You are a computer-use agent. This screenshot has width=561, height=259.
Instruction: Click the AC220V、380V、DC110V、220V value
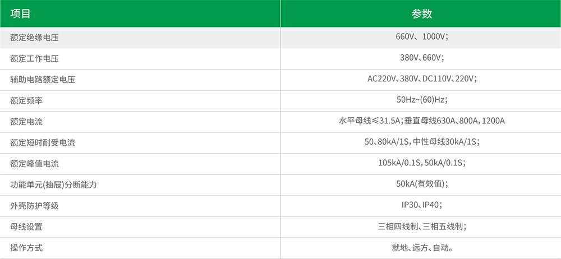(421, 80)
